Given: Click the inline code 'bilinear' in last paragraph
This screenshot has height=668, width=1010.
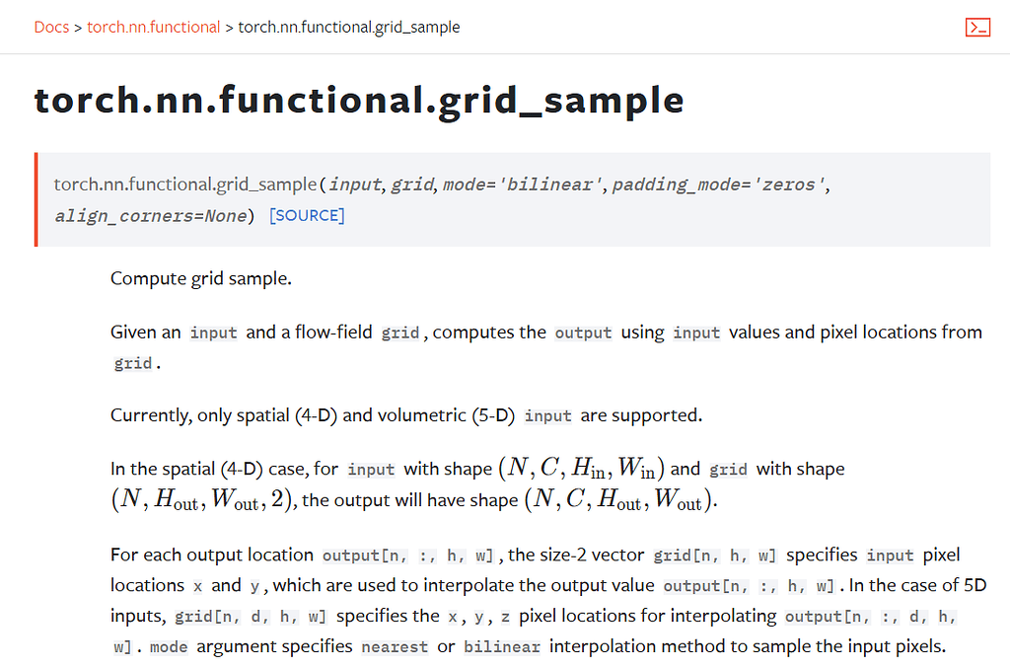Looking at the screenshot, I should (502, 646).
